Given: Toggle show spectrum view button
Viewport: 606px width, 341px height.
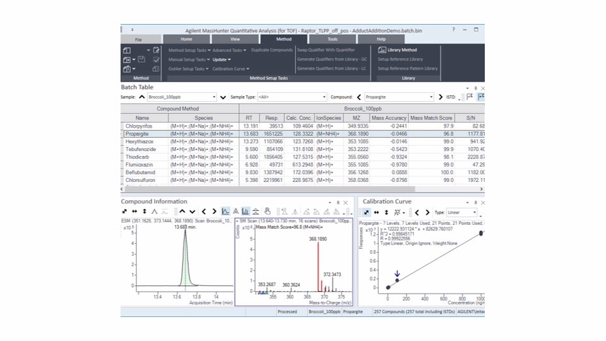Looking at the screenshot, I should click(246, 211).
